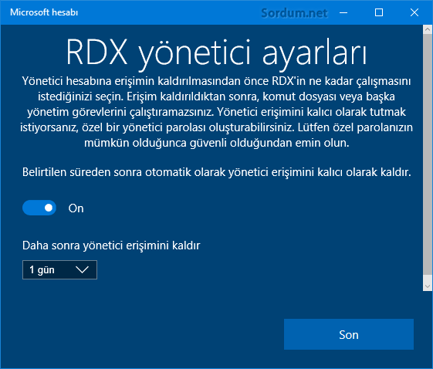
Task: Click the scrollbar up arrow
Action: (x=428, y=29)
